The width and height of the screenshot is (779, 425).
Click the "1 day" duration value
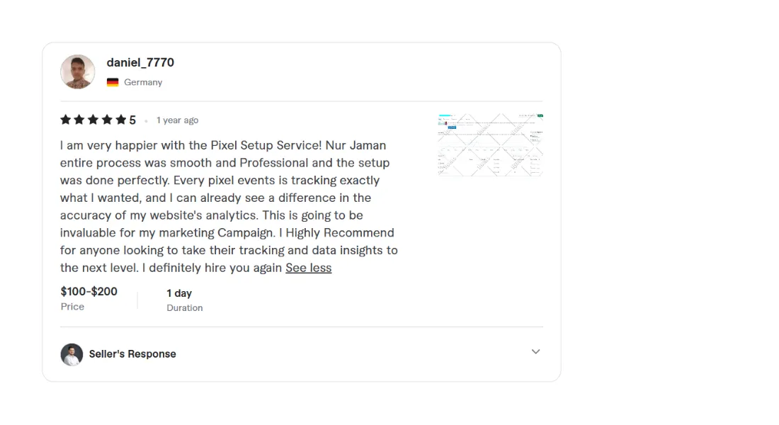pyautogui.click(x=179, y=293)
